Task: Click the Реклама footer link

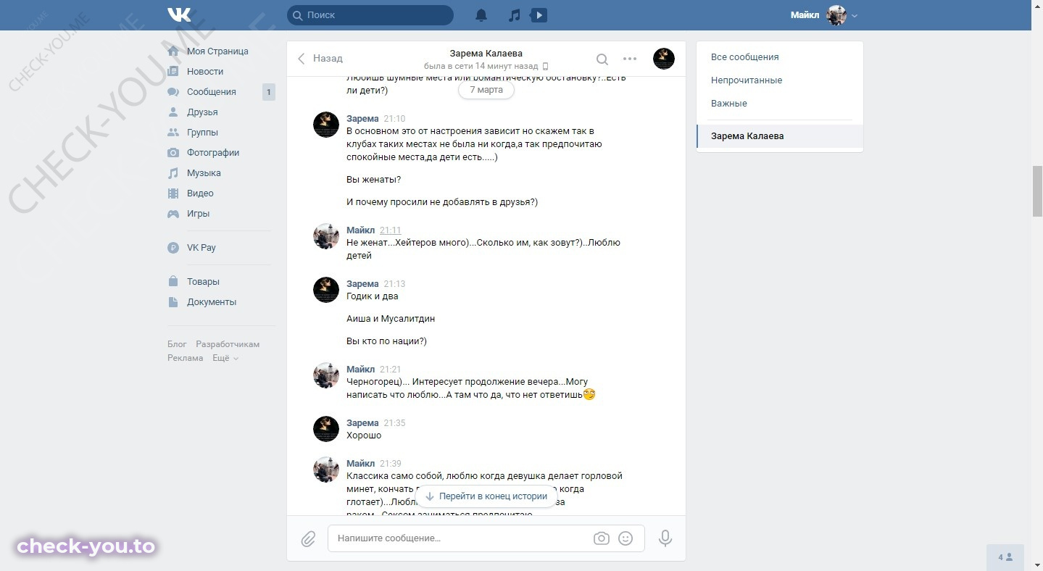Action: (x=186, y=358)
